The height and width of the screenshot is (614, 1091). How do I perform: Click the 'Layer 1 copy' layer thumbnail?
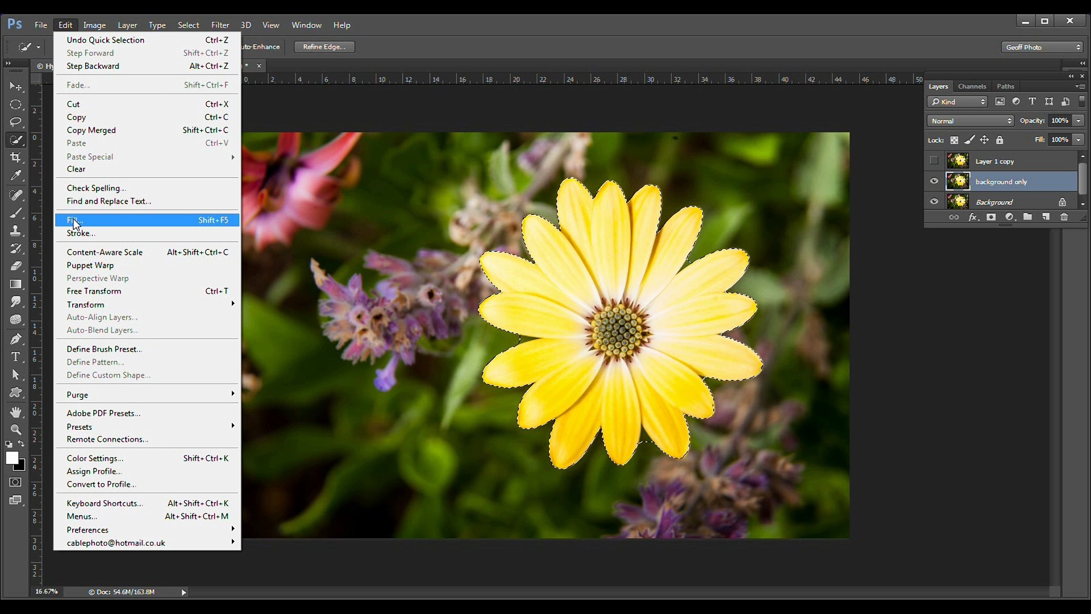point(957,161)
